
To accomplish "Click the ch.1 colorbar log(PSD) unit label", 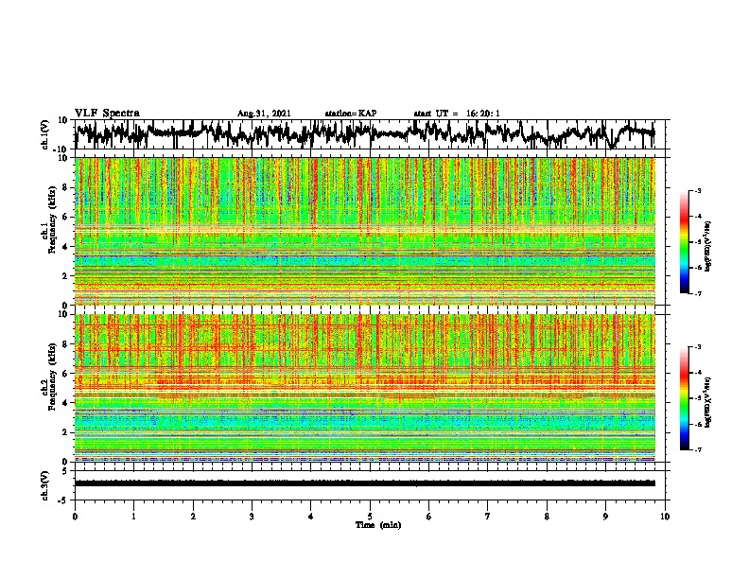I will (708, 247).
